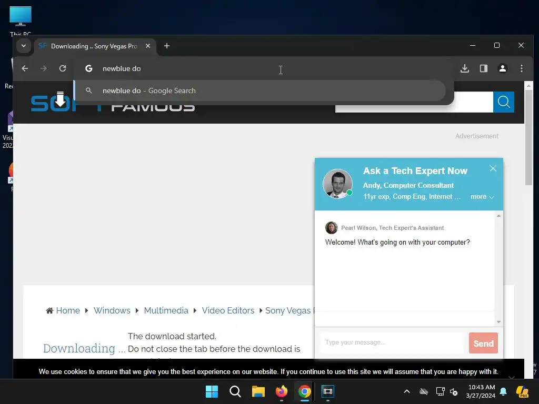Open the Multimedia breadcrumb link

coord(166,310)
